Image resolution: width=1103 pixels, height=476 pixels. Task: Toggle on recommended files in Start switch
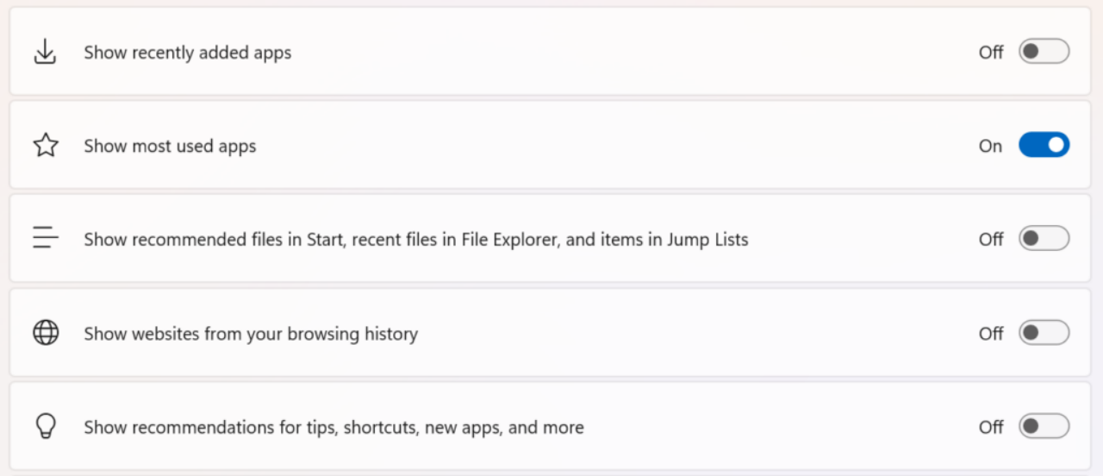(x=1044, y=239)
